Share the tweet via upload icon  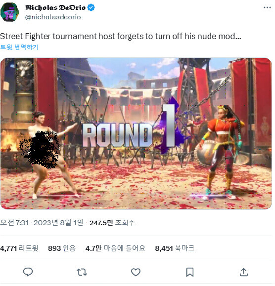[244, 272]
